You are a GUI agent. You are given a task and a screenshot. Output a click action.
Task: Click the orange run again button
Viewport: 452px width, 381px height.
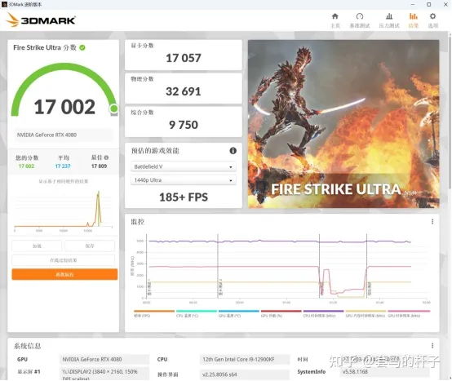coord(64,274)
